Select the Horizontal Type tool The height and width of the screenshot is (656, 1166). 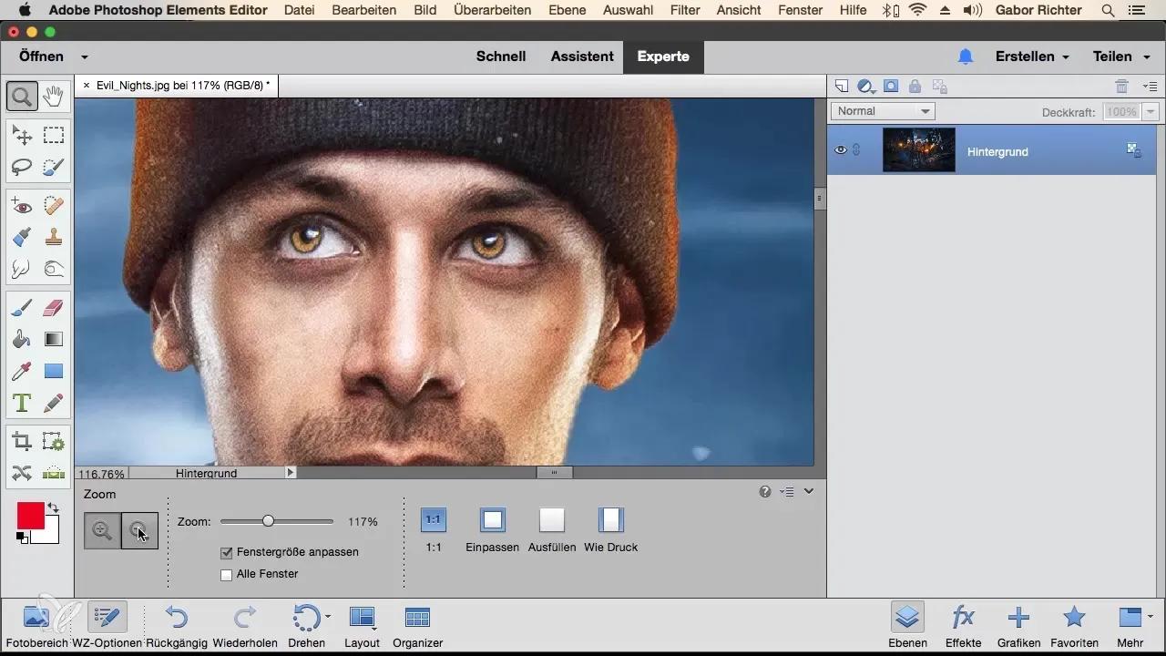tap(22, 403)
